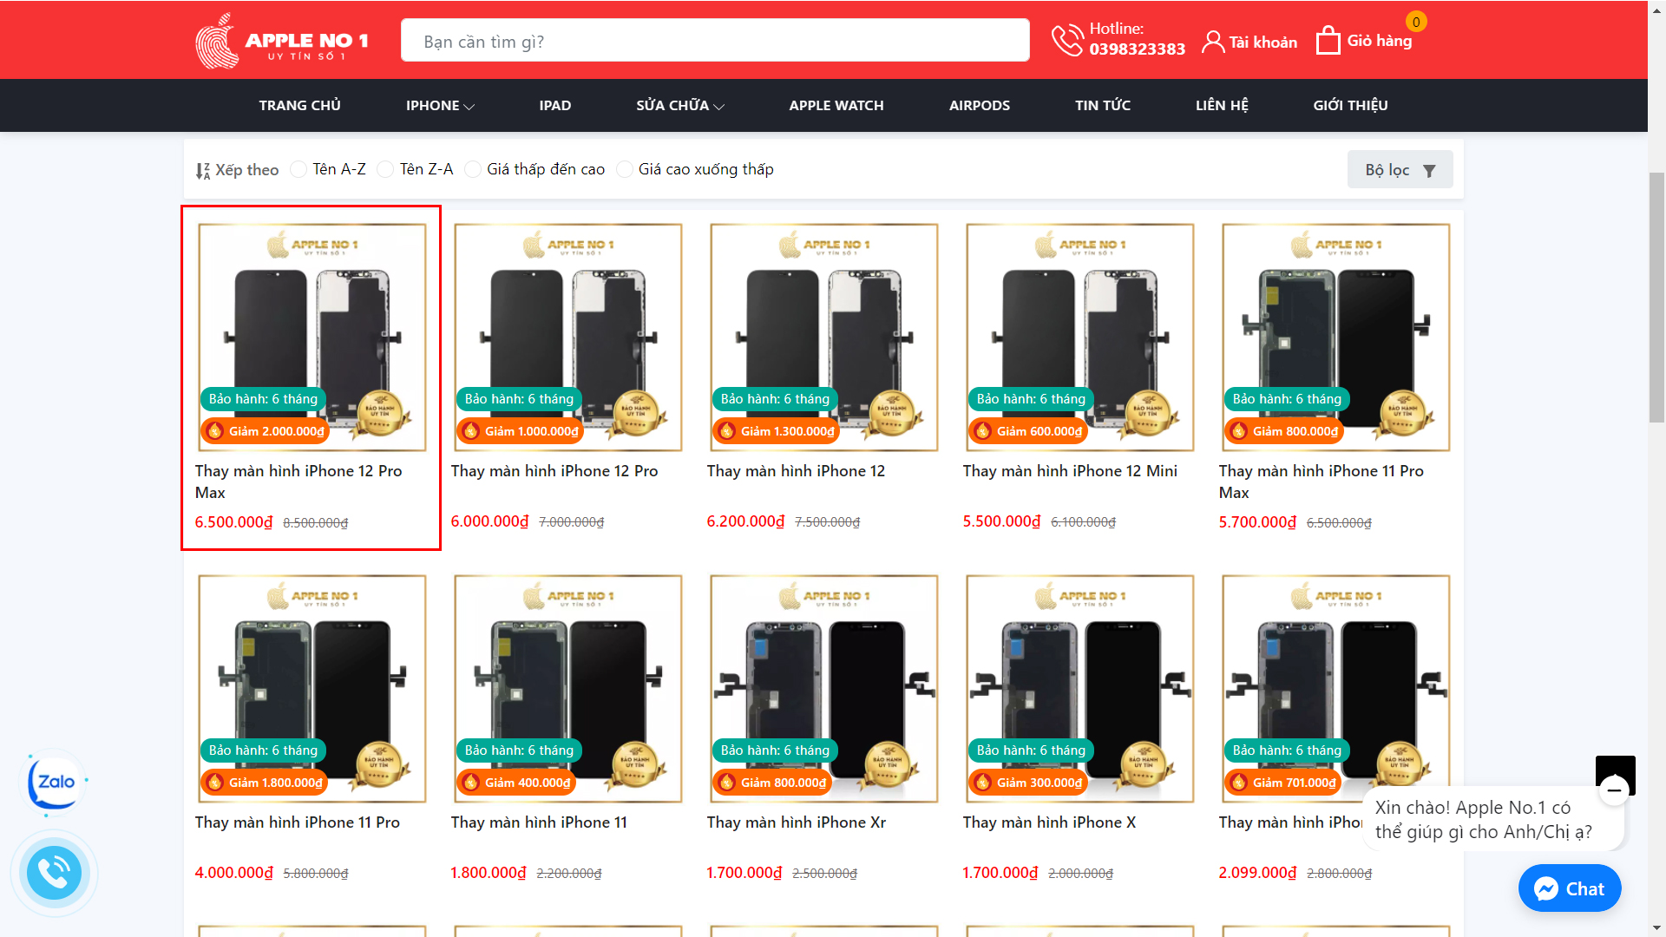Click the account user icon
This screenshot has height=937, width=1666.
click(1212, 42)
